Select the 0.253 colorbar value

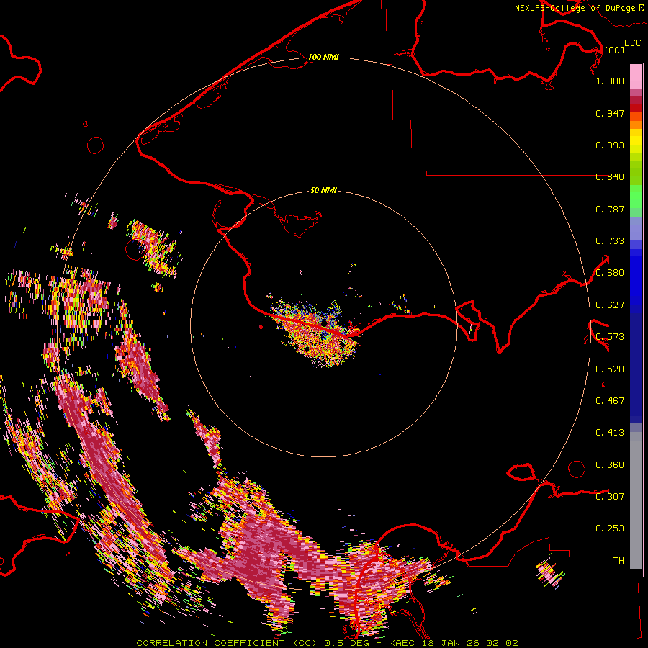pos(610,528)
